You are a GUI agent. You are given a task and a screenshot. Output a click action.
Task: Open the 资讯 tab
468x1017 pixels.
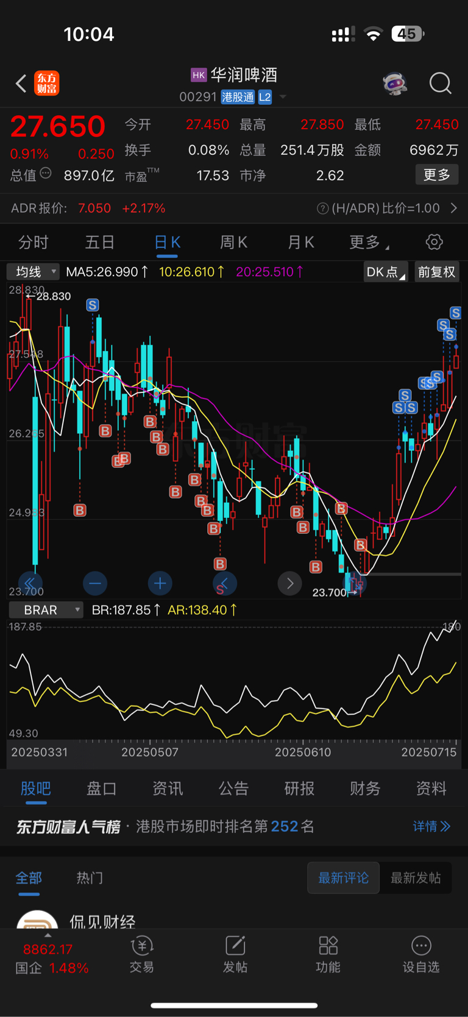(168, 788)
